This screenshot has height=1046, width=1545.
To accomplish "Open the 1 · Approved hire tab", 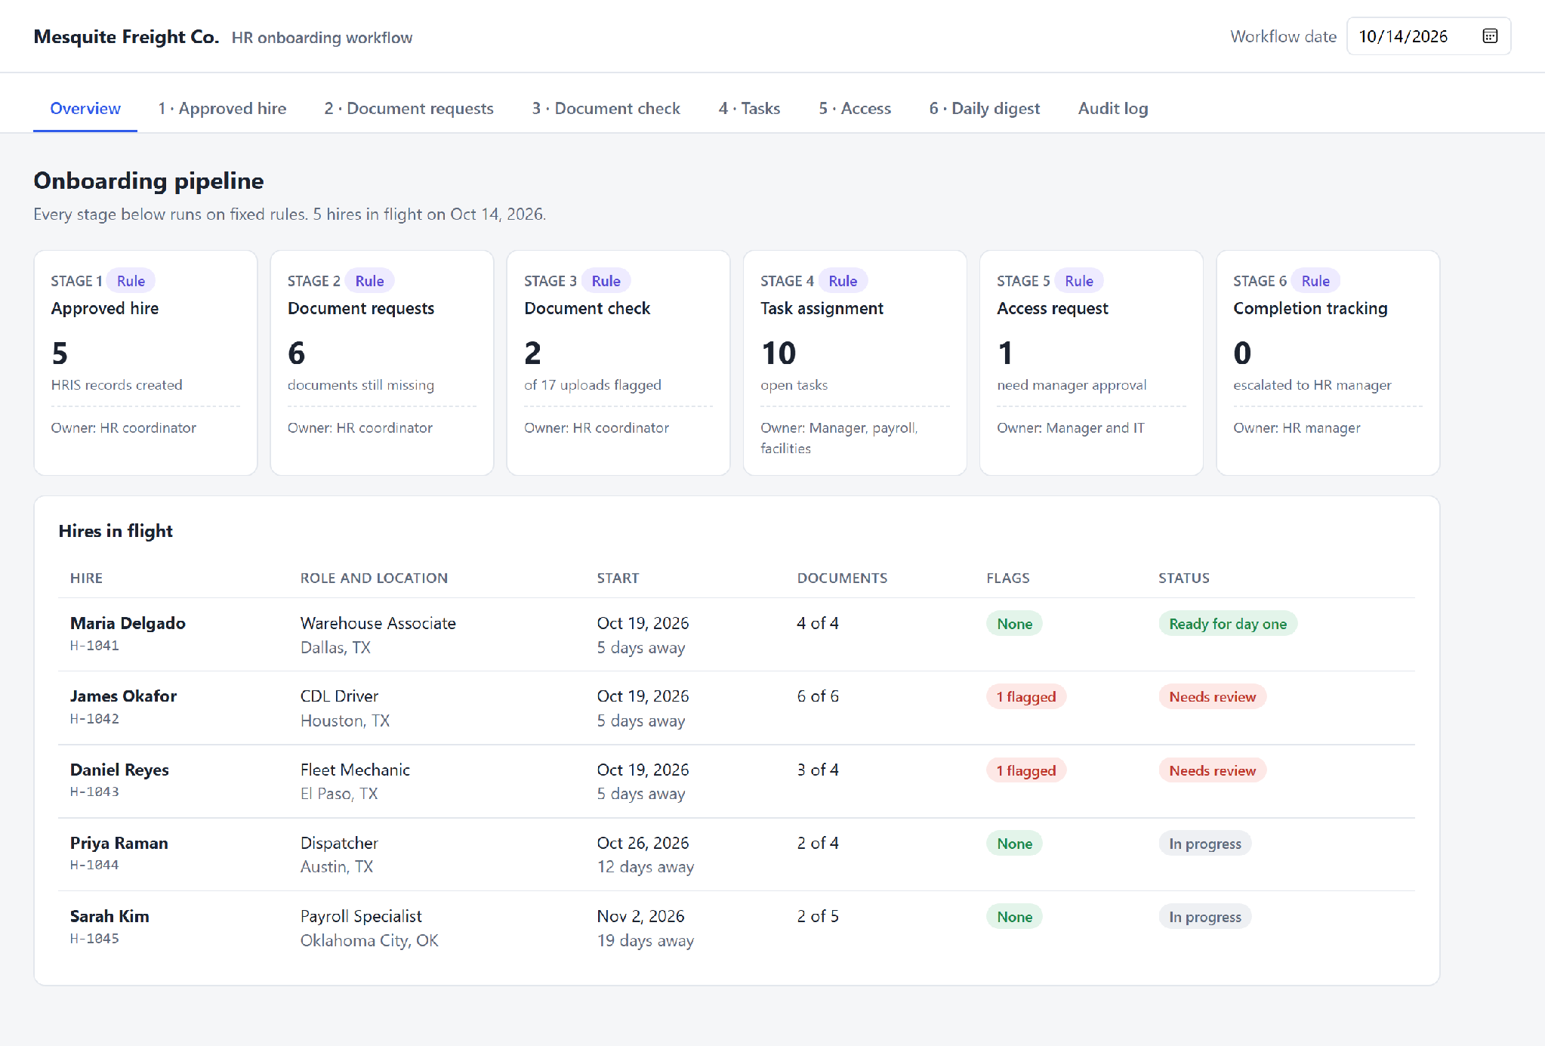I will [222, 108].
